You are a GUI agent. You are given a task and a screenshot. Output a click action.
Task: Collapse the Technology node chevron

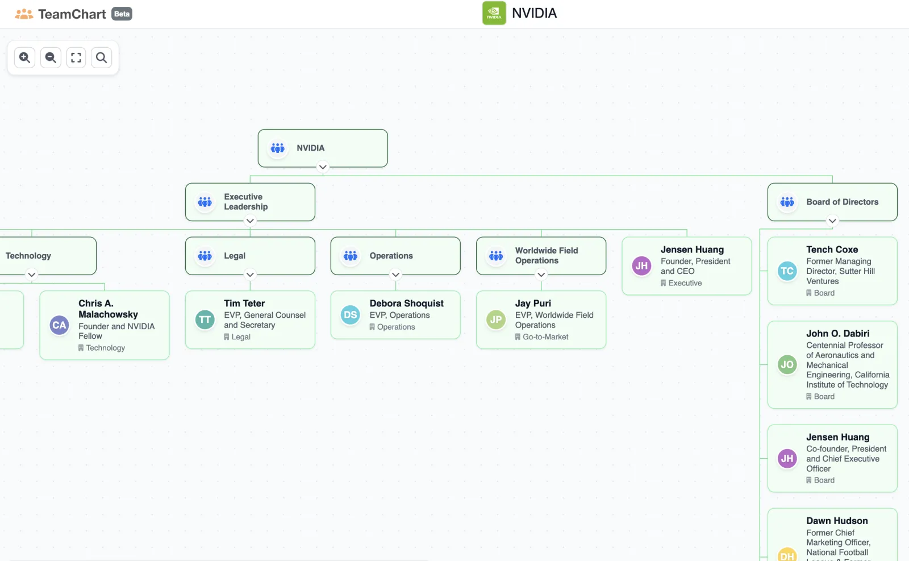pos(32,275)
